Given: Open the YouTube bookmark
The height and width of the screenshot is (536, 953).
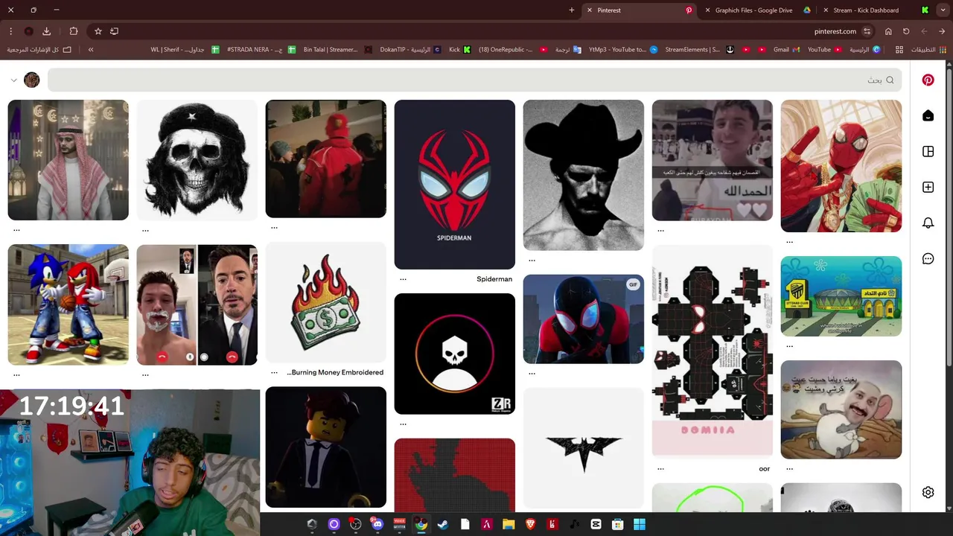Looking at the screenshot, I should 824,50.
